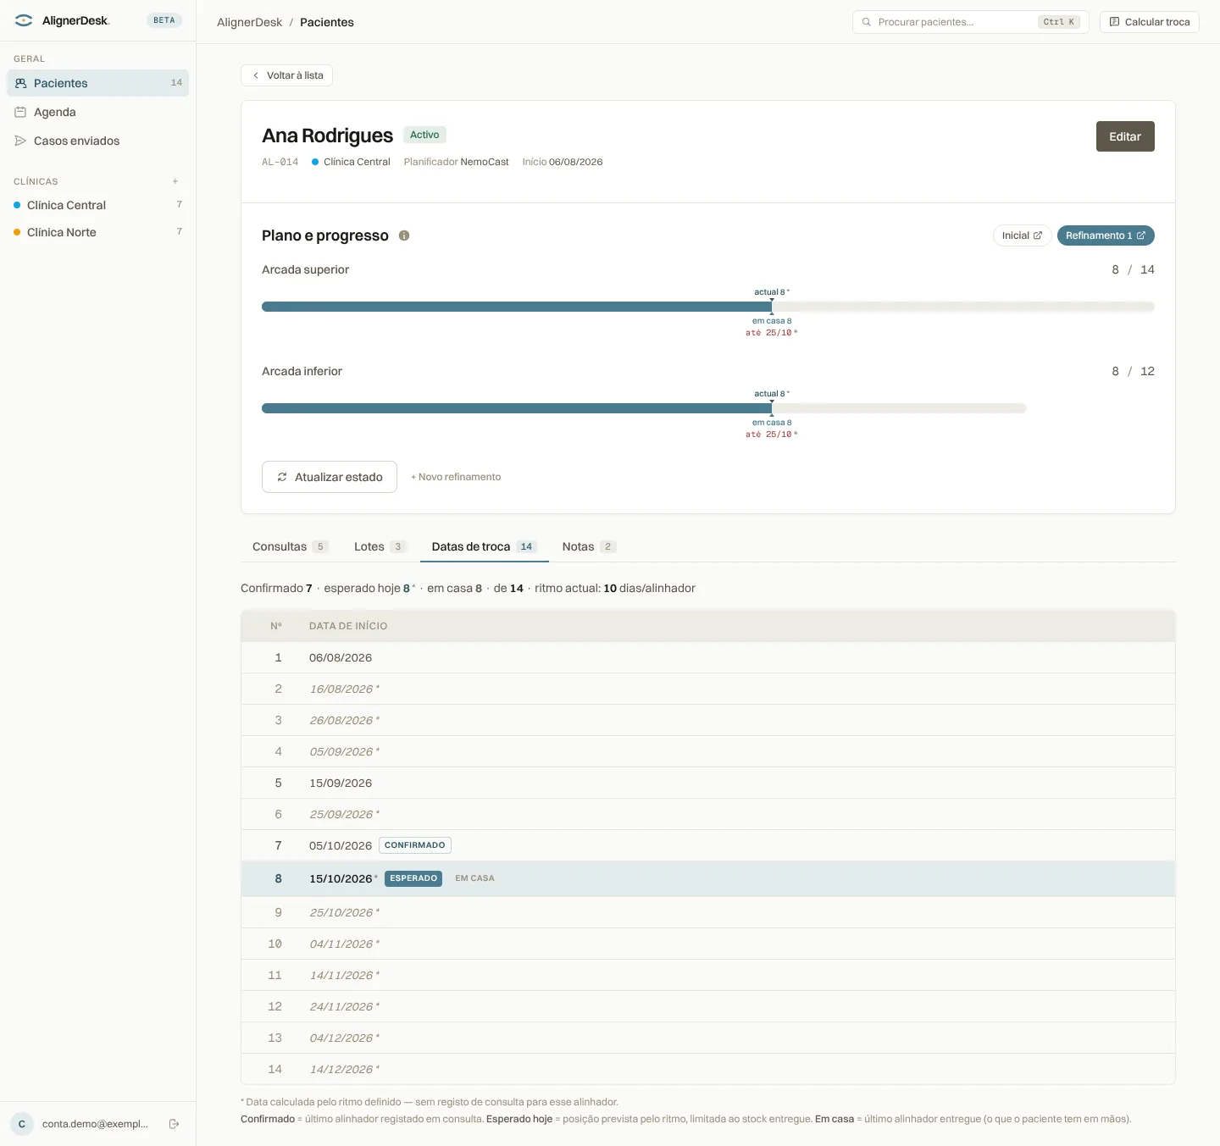Select Clínica Norte in sidebar
This screenshot has height=1146, width=1220.
(x=97, y=232)
